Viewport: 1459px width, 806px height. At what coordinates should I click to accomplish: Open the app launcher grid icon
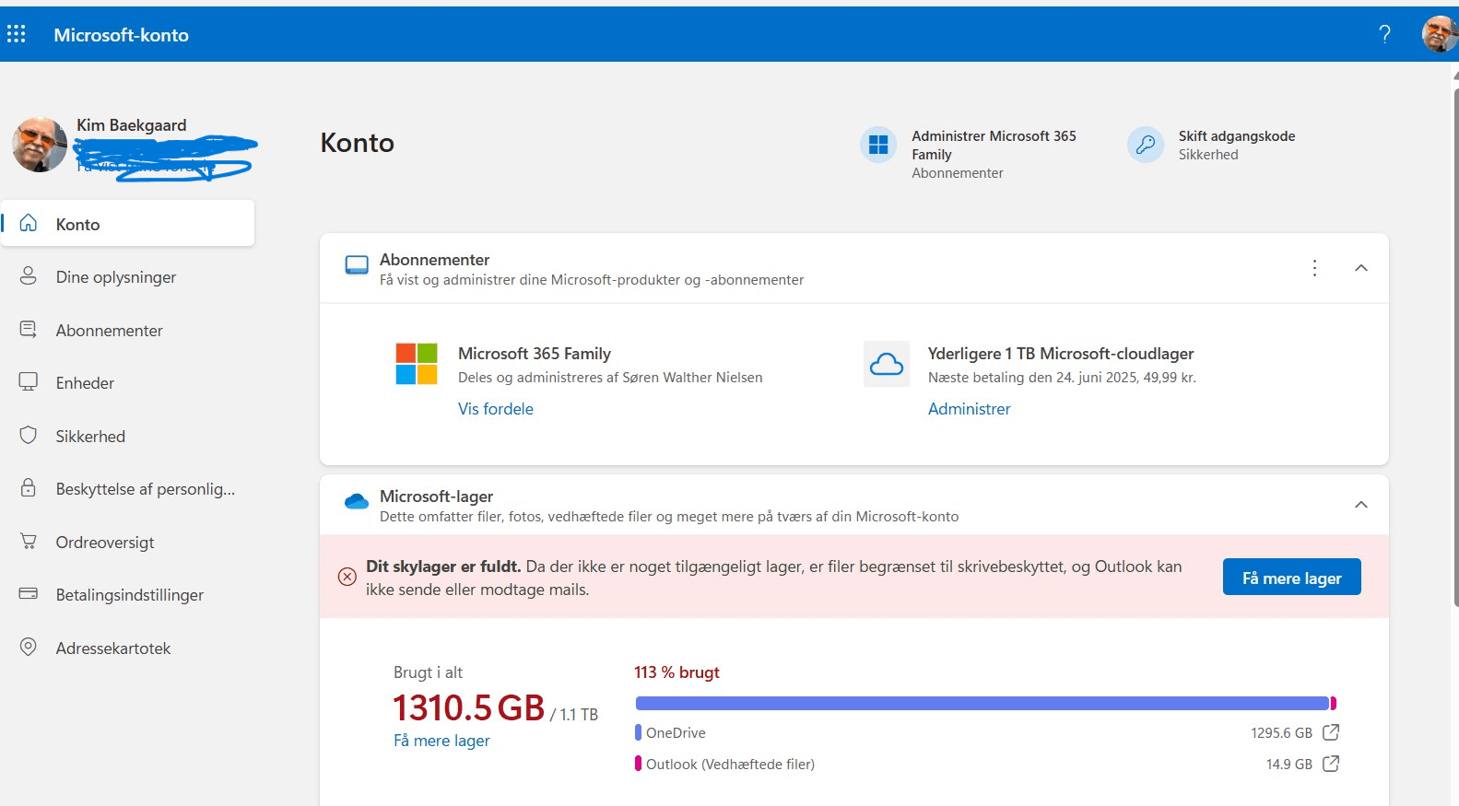pos(17,34)
